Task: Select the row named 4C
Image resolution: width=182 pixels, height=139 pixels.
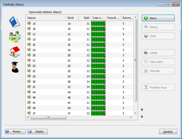Action: tap(80, 103)
